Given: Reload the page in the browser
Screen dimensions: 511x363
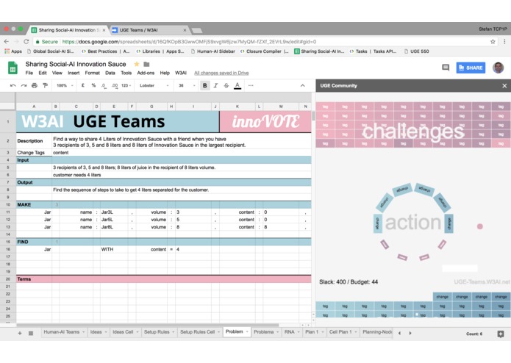Looking at the screenshot, I should click(x=26, y=42).
